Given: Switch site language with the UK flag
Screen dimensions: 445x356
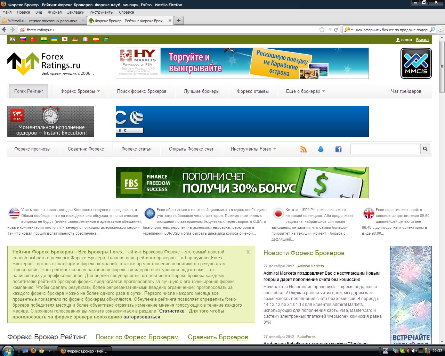Looking at the screenshot, I should tap(13, 39).
